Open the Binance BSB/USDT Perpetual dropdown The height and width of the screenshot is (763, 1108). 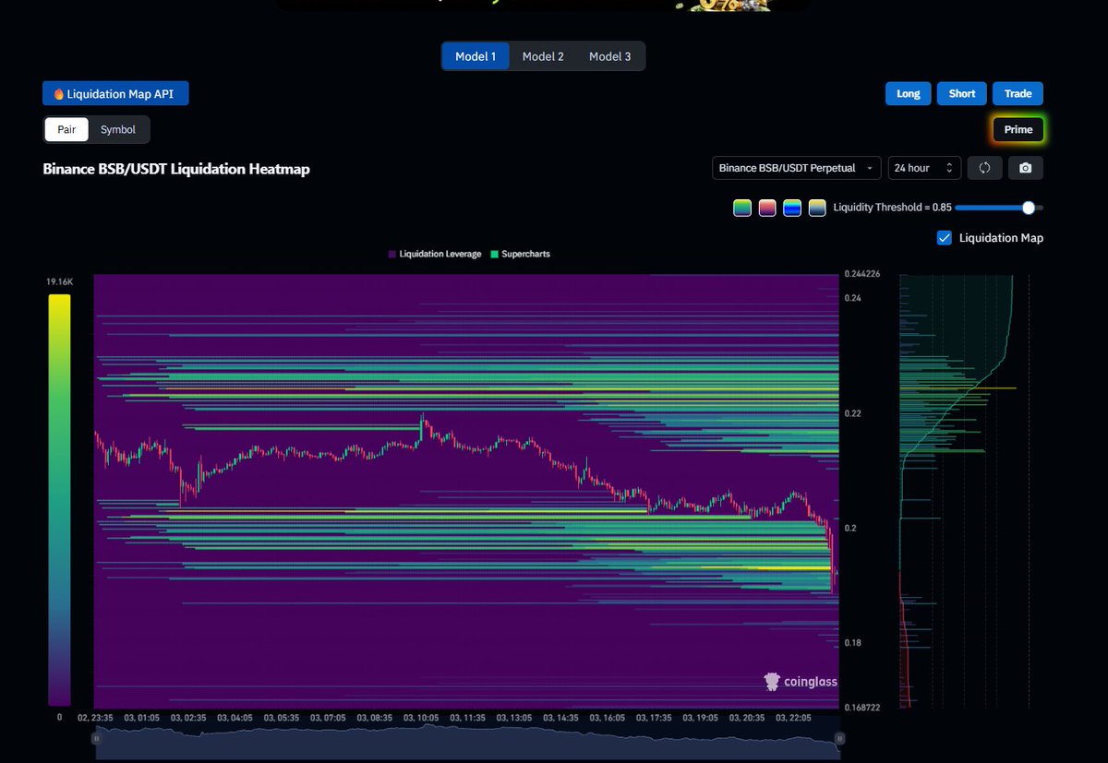[x=797, y=168]
